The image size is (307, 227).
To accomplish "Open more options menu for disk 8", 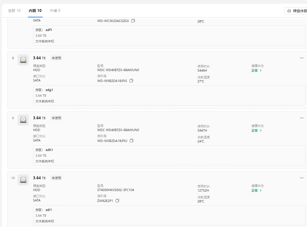I will pyautogui.click(x=302, y=58).
